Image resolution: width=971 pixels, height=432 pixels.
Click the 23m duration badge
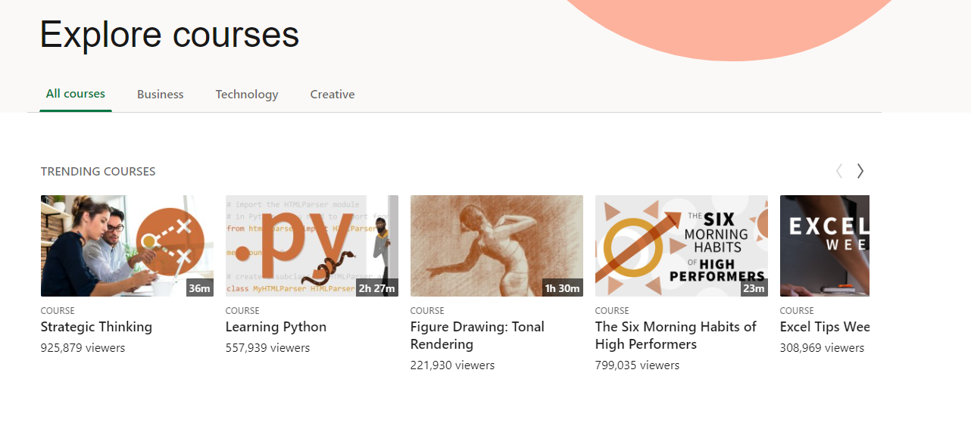coord(754,288)
